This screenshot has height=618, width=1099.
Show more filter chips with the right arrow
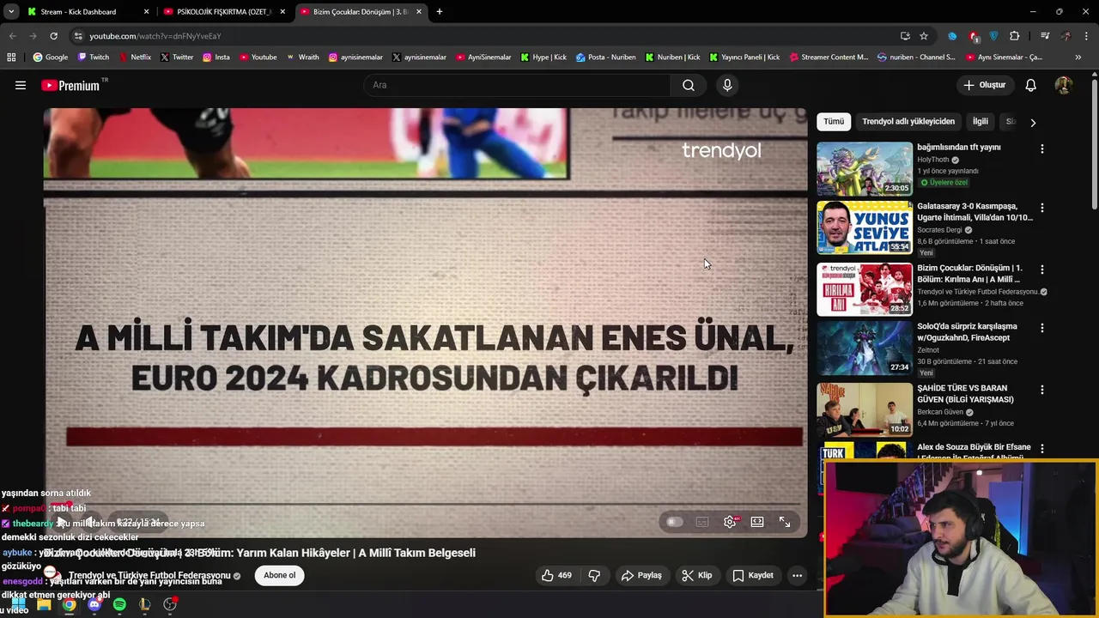[1033, 122]
